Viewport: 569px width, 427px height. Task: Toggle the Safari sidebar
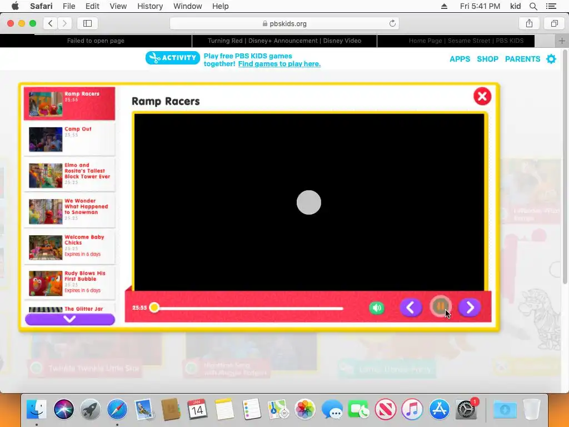tap(87, 23)
